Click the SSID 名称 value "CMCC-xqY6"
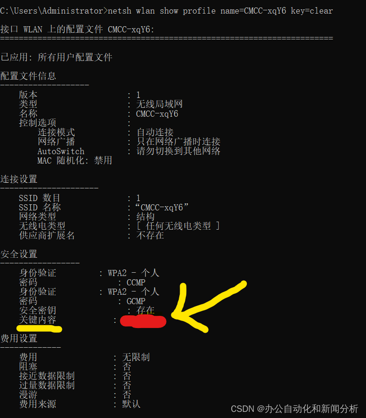This screenshot has height=418, width=366. coord(162,207)
